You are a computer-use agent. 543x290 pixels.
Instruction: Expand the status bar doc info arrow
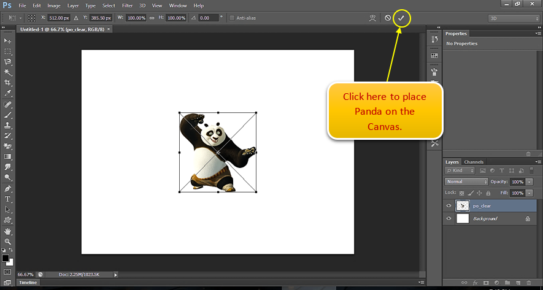click(116, 275)
